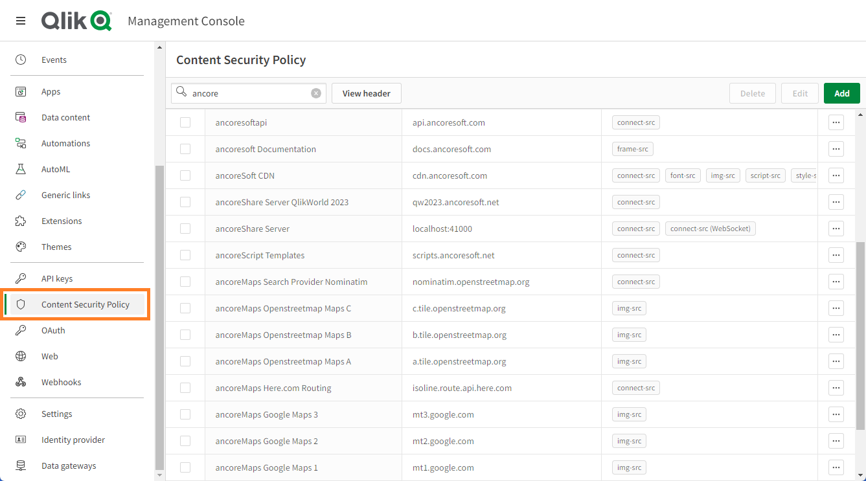Open the more-options menu for ancoreSoft CDN
Image resolution: width=866 pixels, height=481 pixels.
[x=836, y=175]
